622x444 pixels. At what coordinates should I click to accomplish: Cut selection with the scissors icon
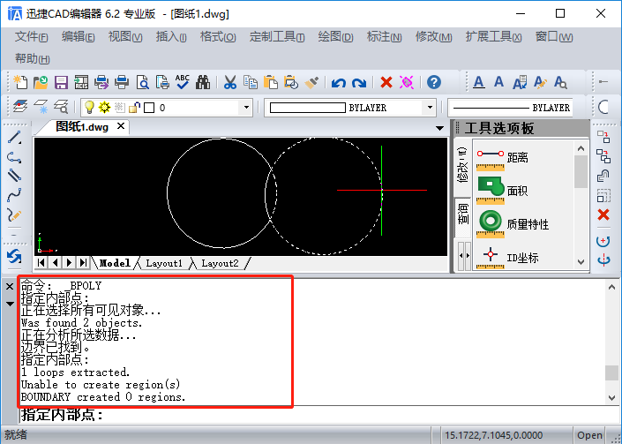pos(229,82)
